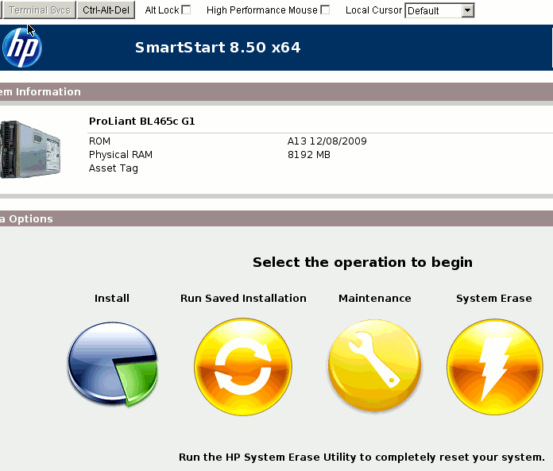Click the ProLiant BL465c G1 heading
This screenshot has height=471, width=553.
tap(141, 122)
